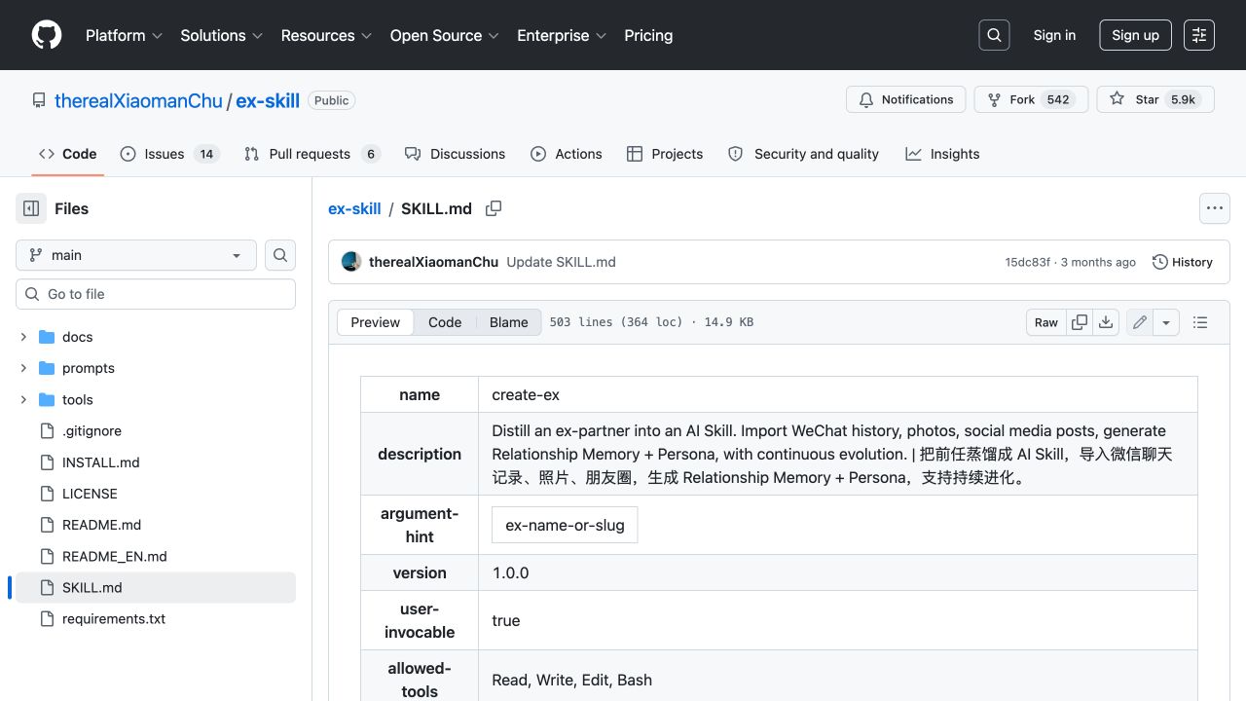Expand the docs folder chevron

click(x=23, y=337)
